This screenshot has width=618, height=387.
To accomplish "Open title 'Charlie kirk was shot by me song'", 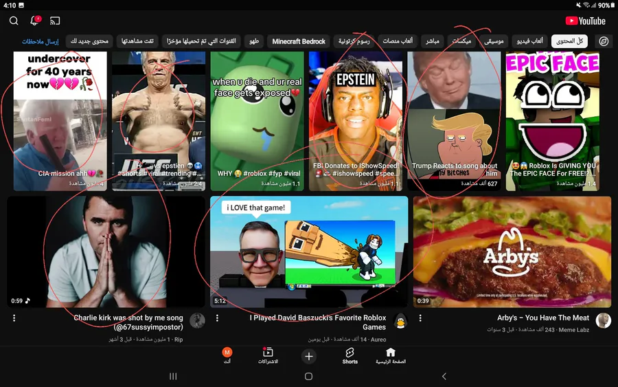I will (x=128, y=322).
